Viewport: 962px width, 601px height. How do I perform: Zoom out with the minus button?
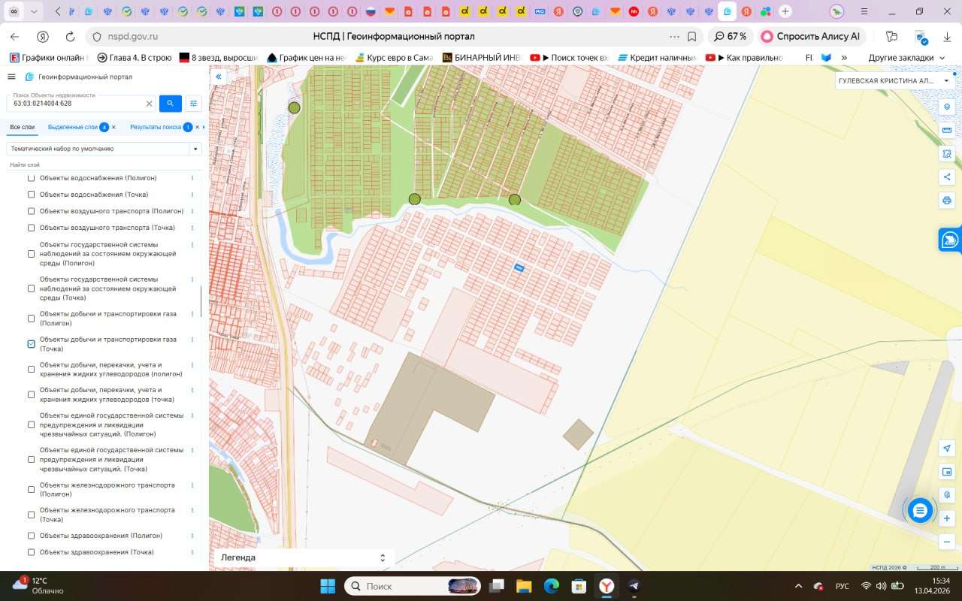coord(947,542)
